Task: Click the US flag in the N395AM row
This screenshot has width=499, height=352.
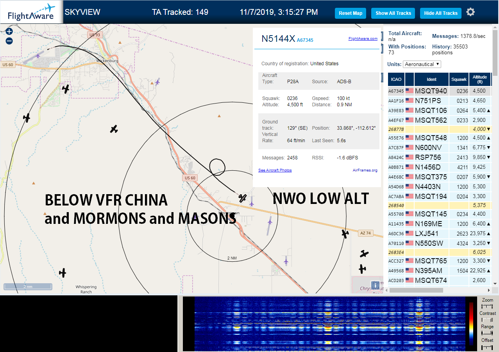Action: pos(410,271)
